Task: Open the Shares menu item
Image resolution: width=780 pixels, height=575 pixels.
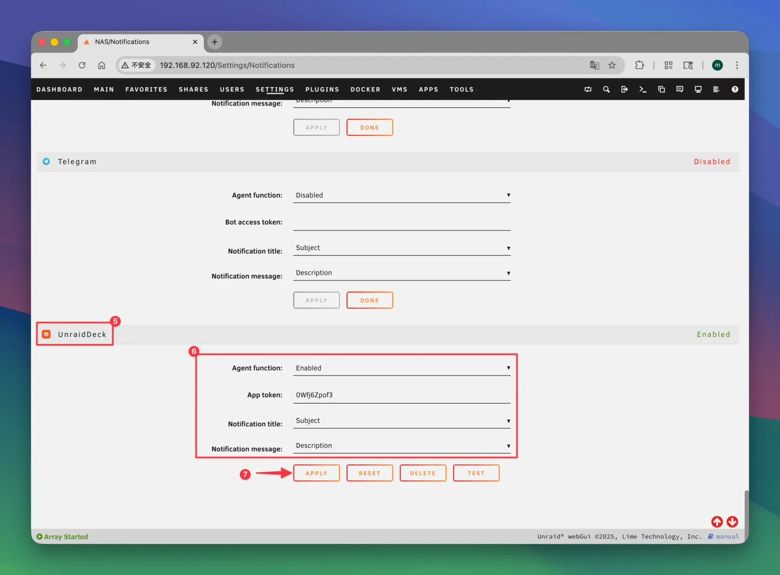Action: pos(194,89)
